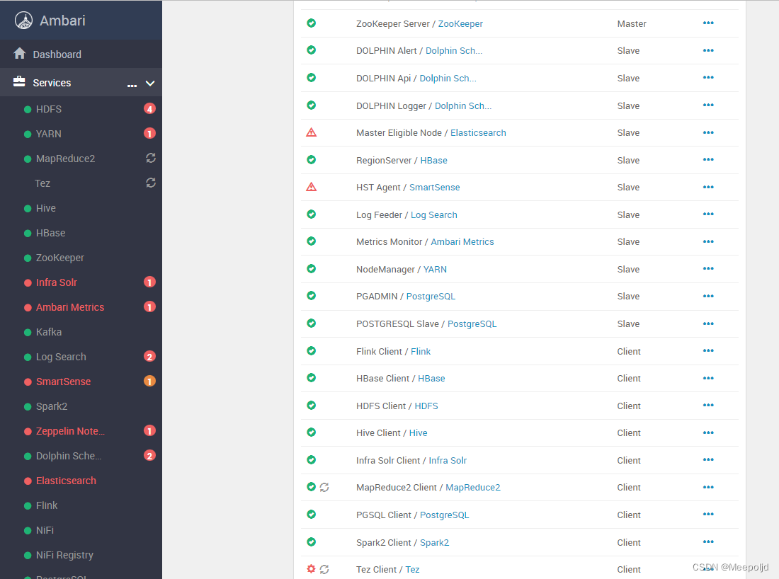Click Log Feeder green status icon
This screenshot has height=579, width=779.
coord(312,214)
